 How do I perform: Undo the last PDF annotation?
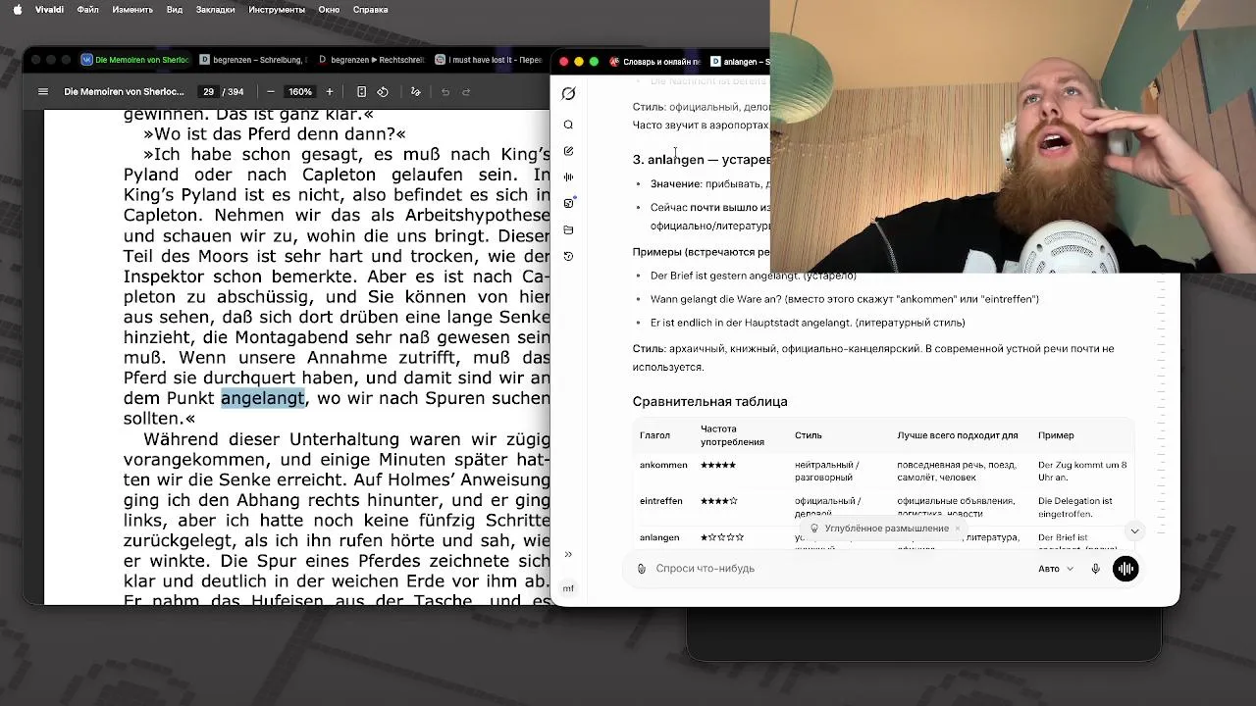coord(445,91)
